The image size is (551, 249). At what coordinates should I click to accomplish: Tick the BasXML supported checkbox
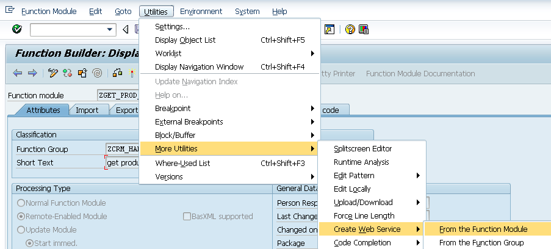(187, 216)
